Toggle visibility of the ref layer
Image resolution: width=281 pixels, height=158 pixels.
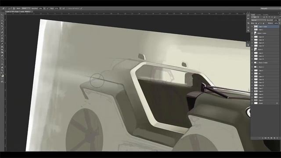pos(252,73)
